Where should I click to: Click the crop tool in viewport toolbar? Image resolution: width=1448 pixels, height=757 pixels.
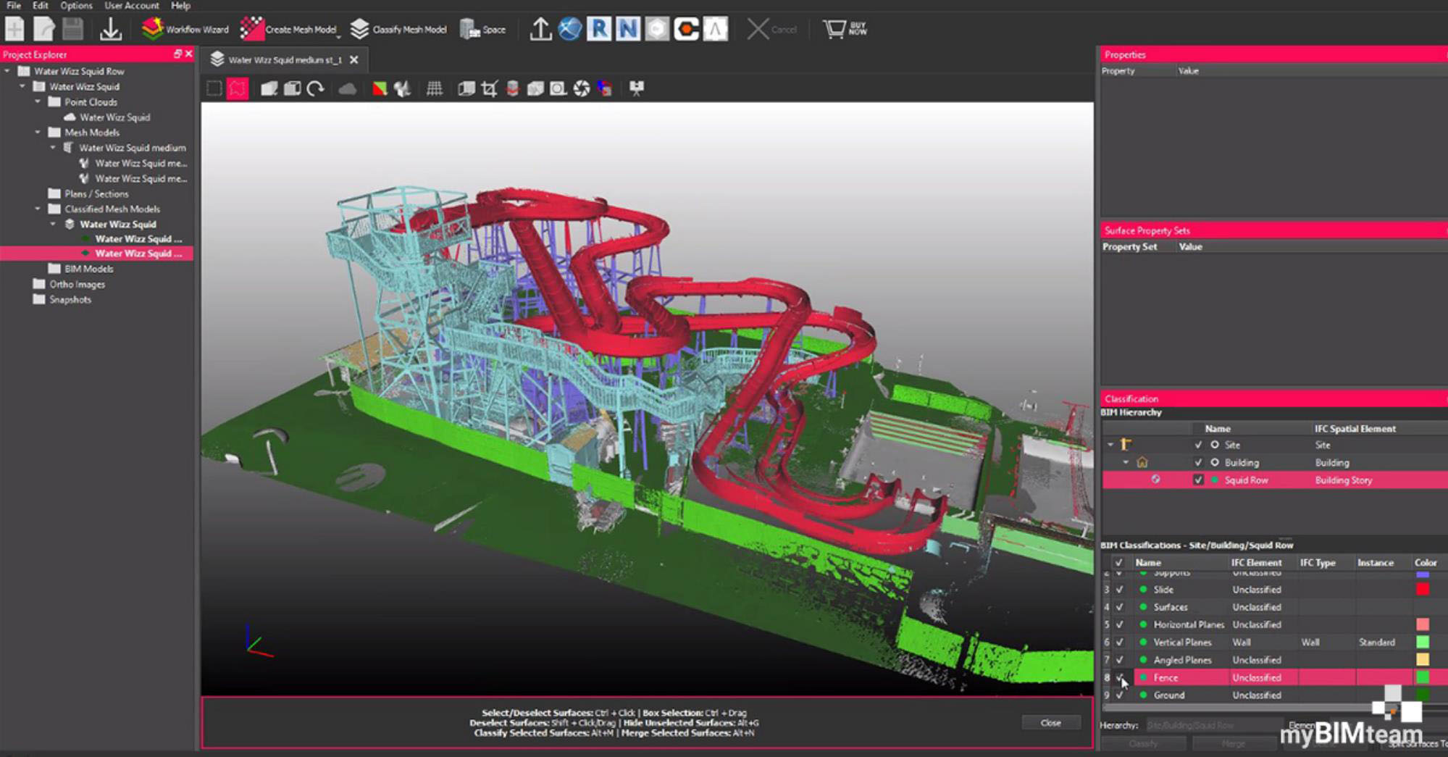coord(489,88)
